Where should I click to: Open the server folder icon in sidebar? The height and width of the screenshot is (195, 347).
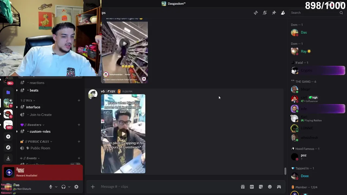tap(8, 92)
